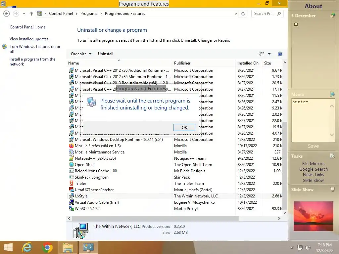Sort by the Size column header
This screenshot has width=339, height=254.
point(272,63)
